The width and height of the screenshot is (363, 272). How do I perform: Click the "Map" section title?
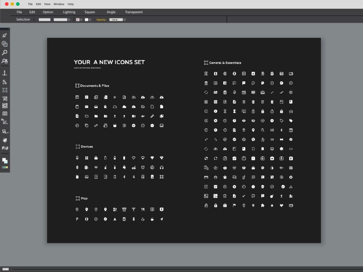[84, 198]
